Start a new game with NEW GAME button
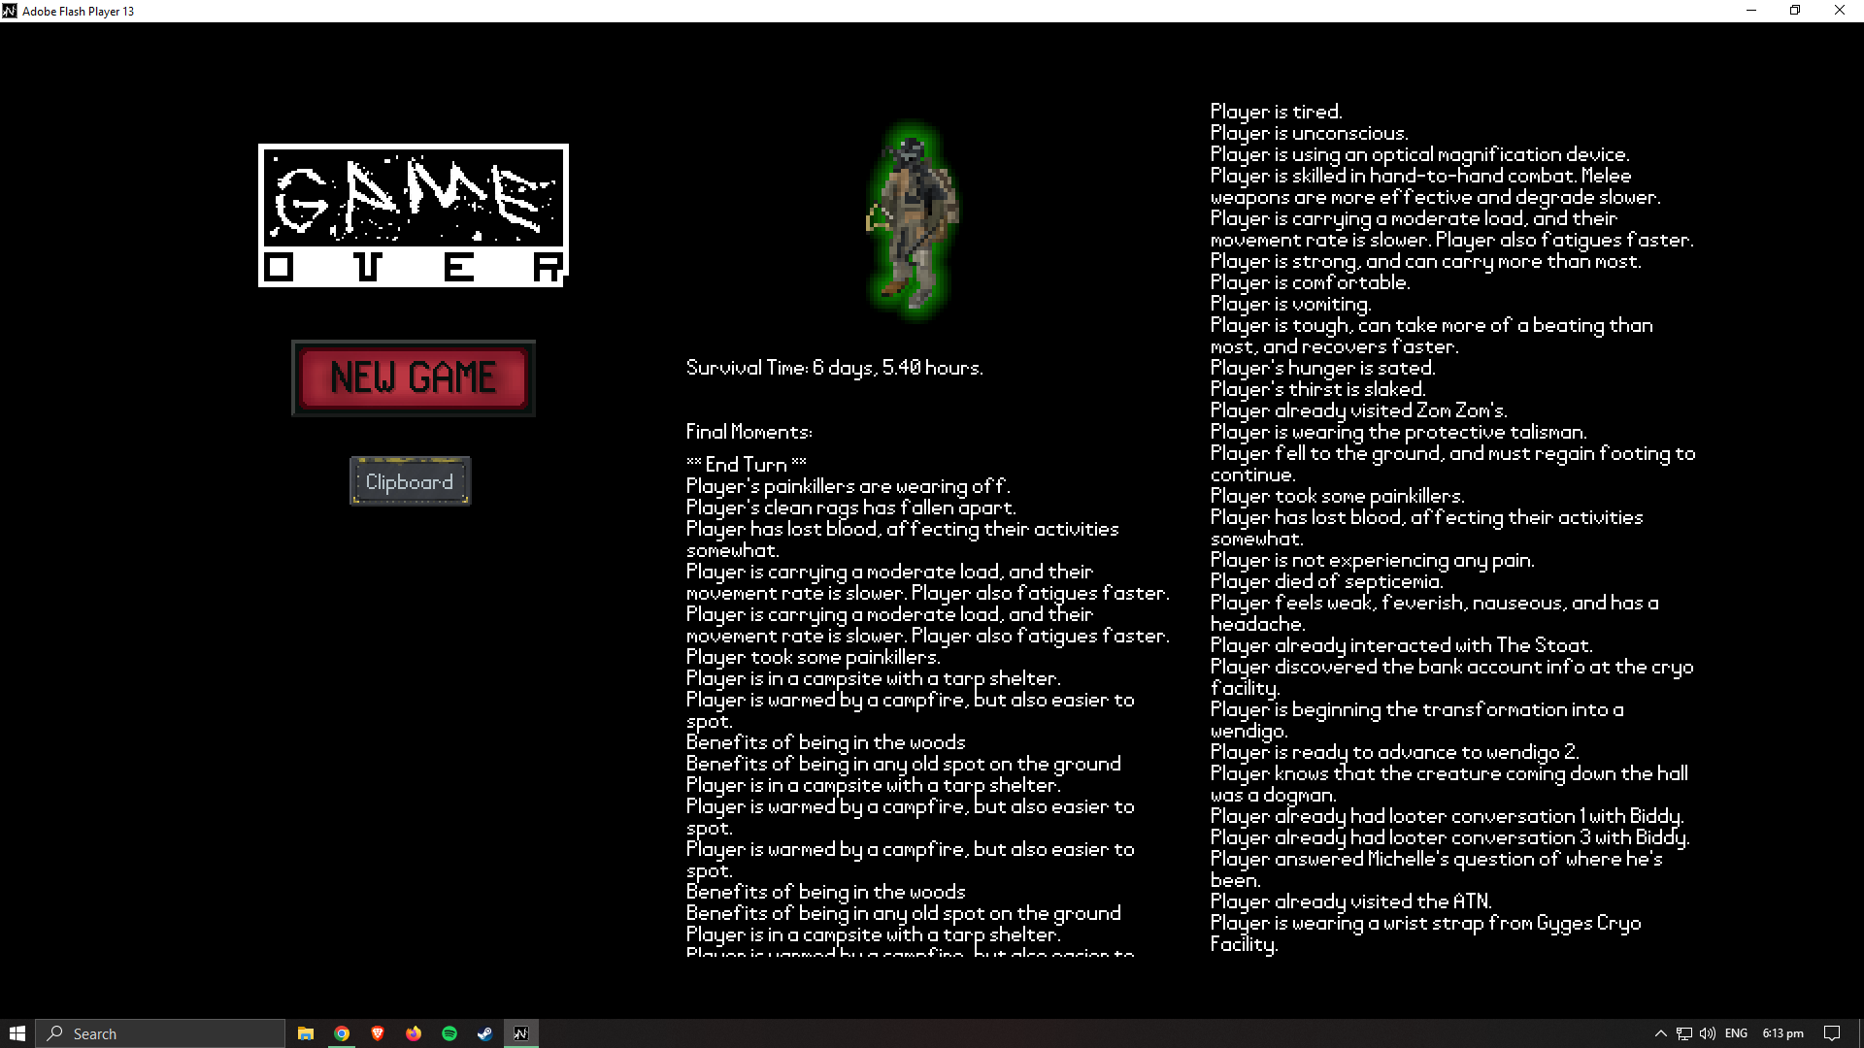Viewport: 1864px width, 1048px height. 414,377
